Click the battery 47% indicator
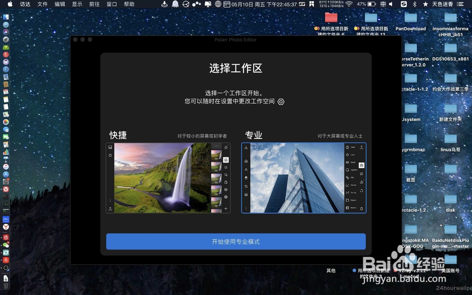472x295 pixels. (x=366, y=4)
